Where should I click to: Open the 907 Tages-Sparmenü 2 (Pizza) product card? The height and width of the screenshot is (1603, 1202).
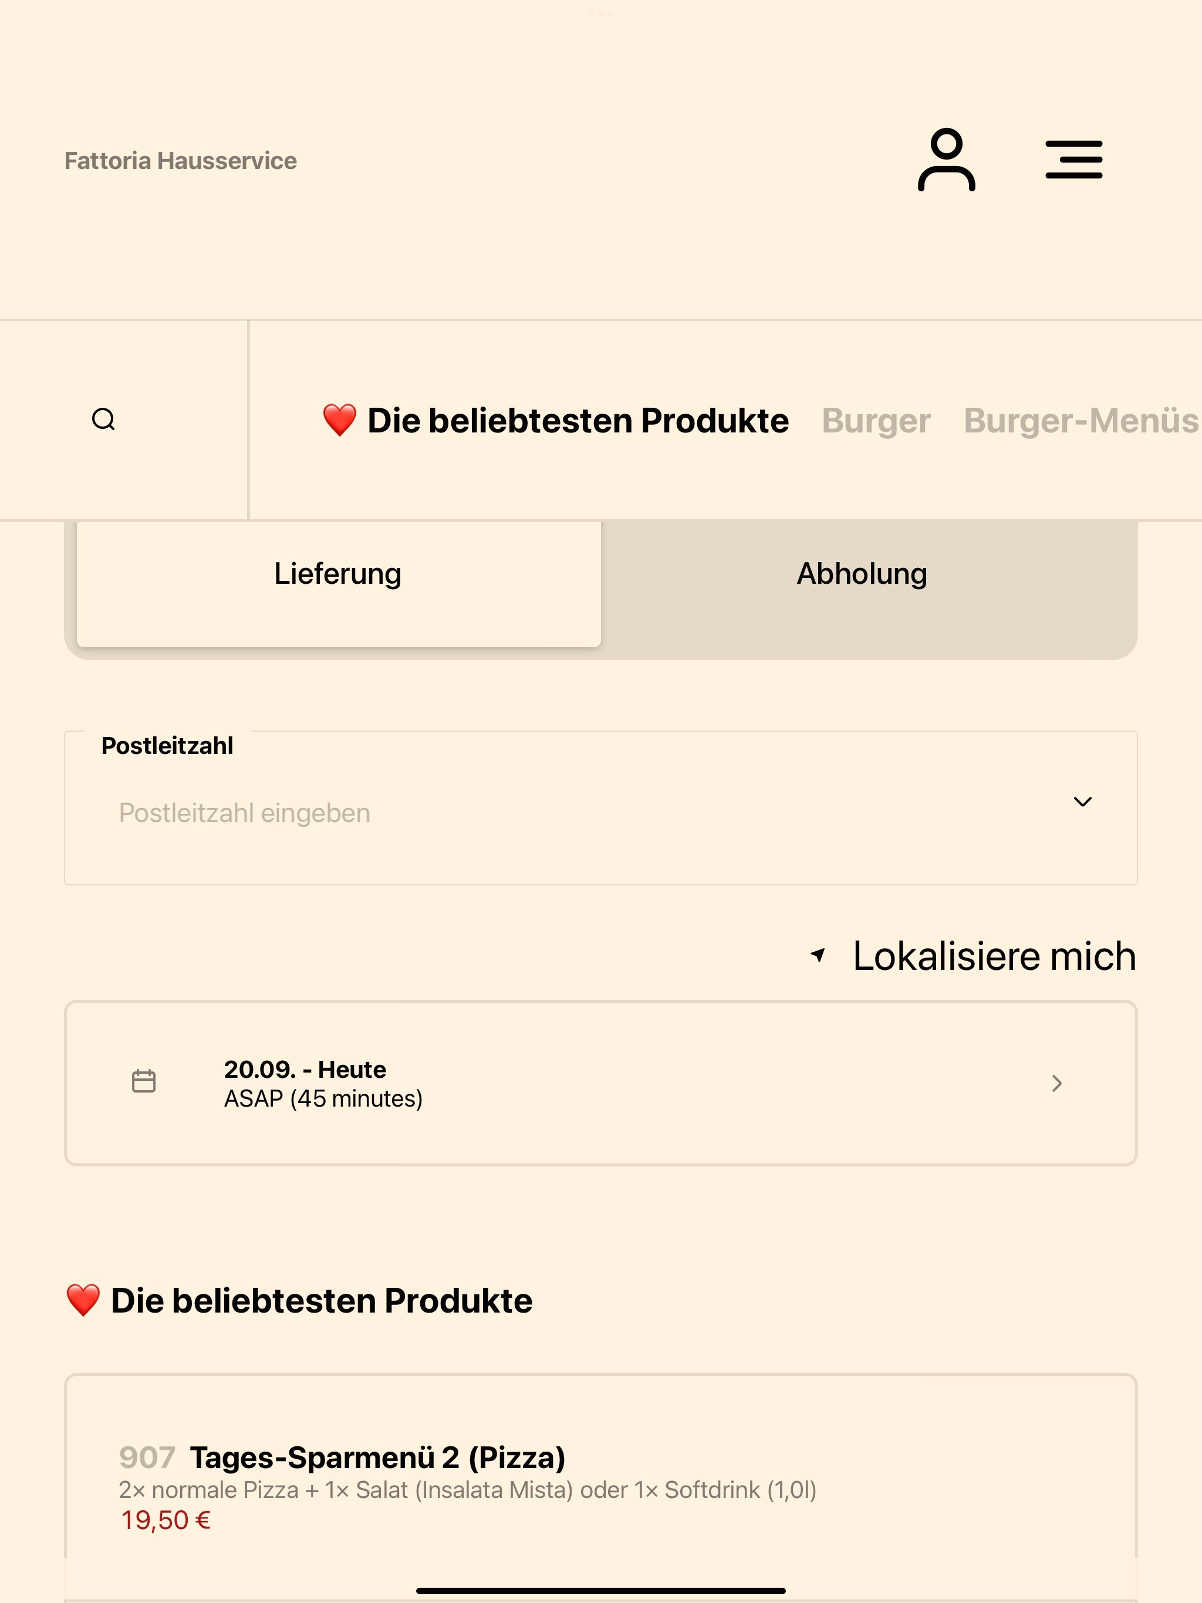click(x=601, y=1486)
